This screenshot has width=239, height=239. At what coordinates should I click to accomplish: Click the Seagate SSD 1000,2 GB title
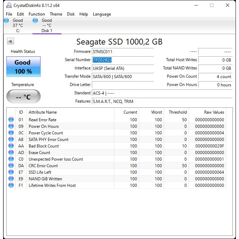point(119,42)
